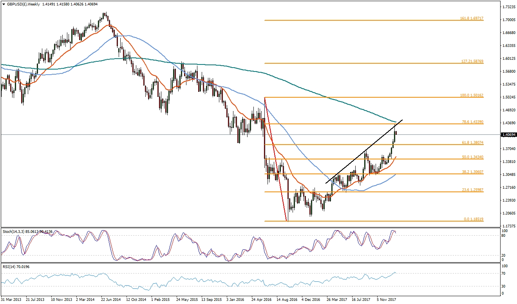Click the 50.0 Fibonacci label 1.34340

click(x=473, y=157)
